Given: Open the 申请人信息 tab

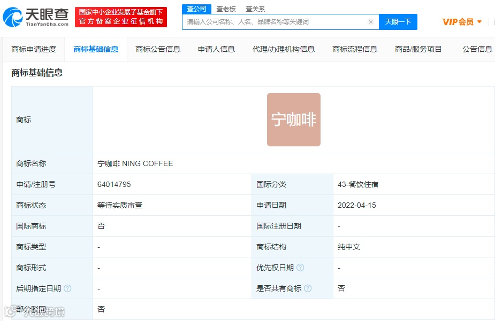Looking at the screenshot, I should [217, 49].
